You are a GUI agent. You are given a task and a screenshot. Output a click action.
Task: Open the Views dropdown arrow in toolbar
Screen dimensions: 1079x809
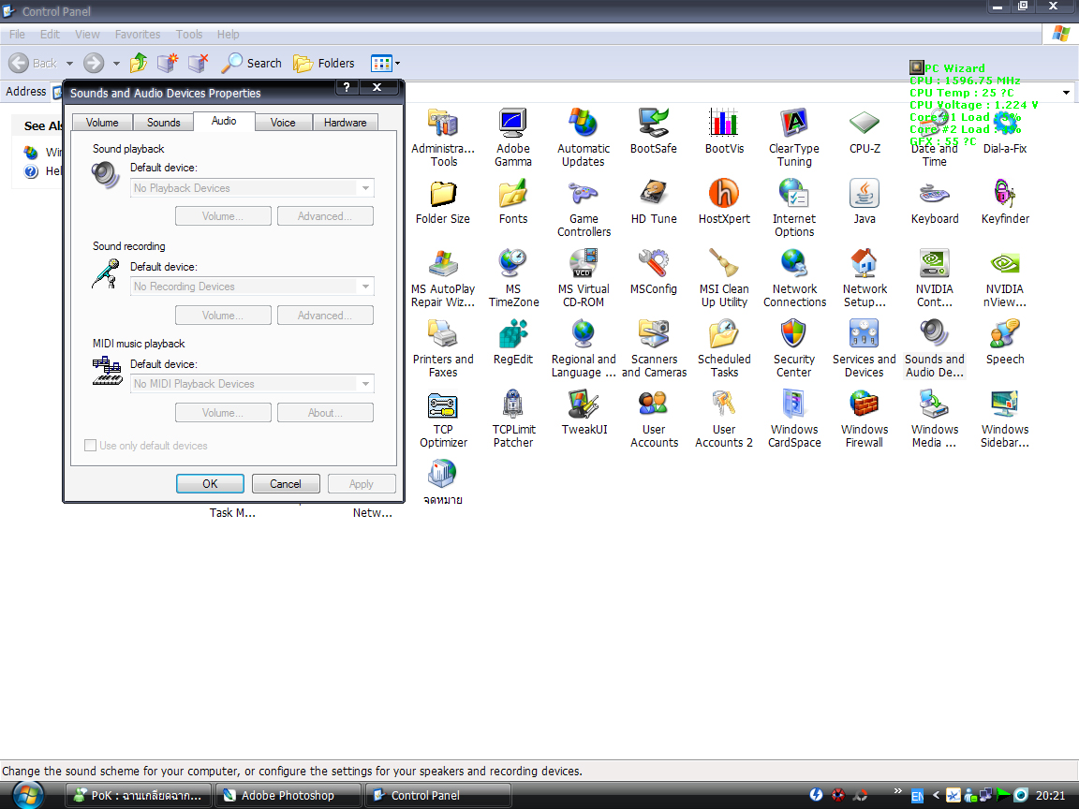[397, 63]
